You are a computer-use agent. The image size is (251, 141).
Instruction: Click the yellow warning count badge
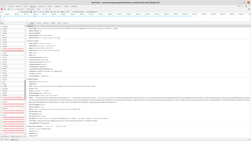point(242,7)
